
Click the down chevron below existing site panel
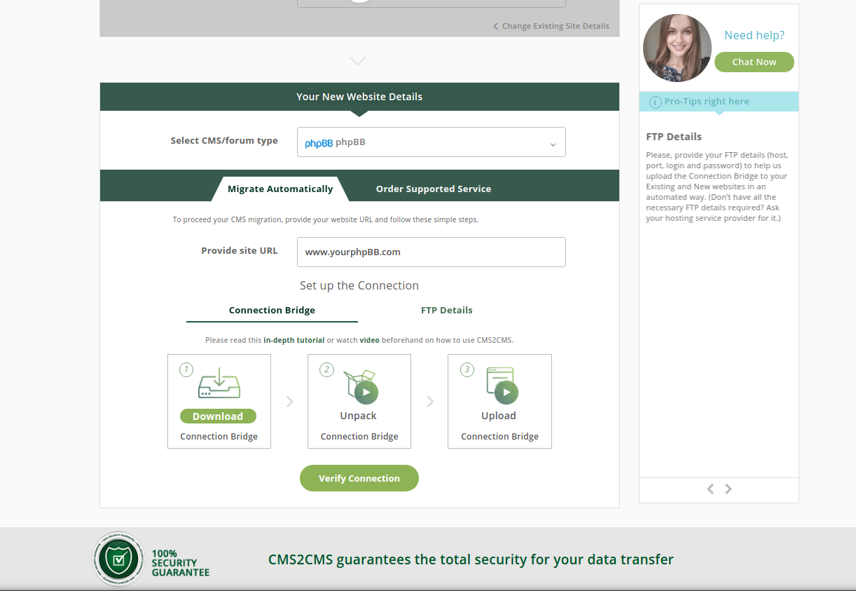358,61
